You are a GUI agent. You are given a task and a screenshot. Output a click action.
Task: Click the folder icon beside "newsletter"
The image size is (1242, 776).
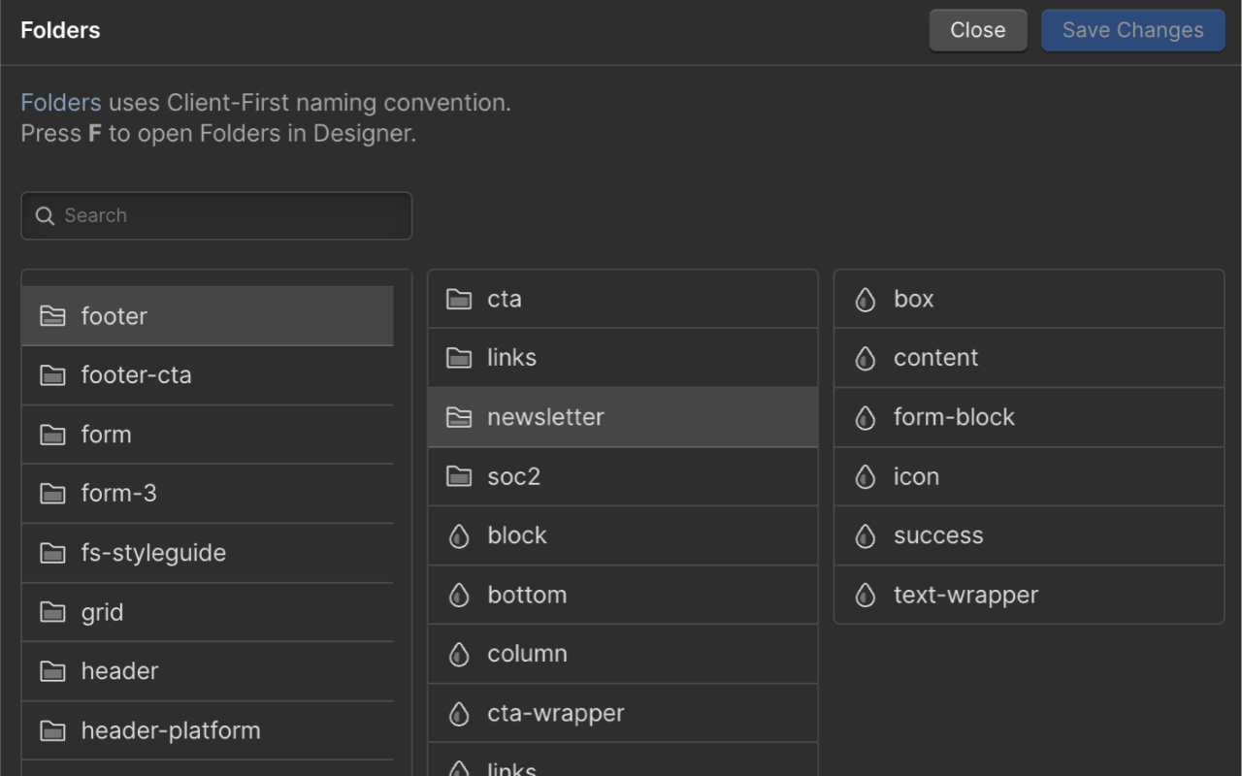pyautogui.click(x=458, y=417)
